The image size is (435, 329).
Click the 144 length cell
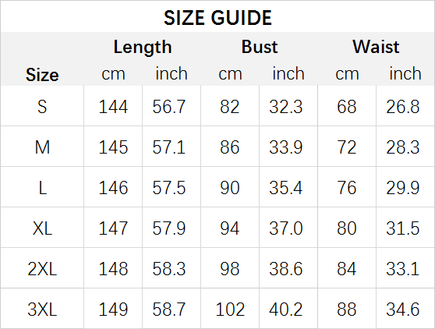point(113,107)
